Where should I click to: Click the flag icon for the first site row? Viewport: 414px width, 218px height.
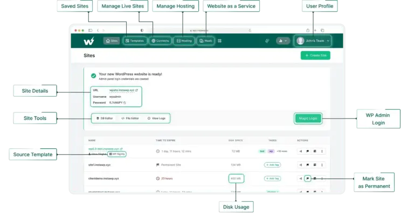[x=307, y=151]
